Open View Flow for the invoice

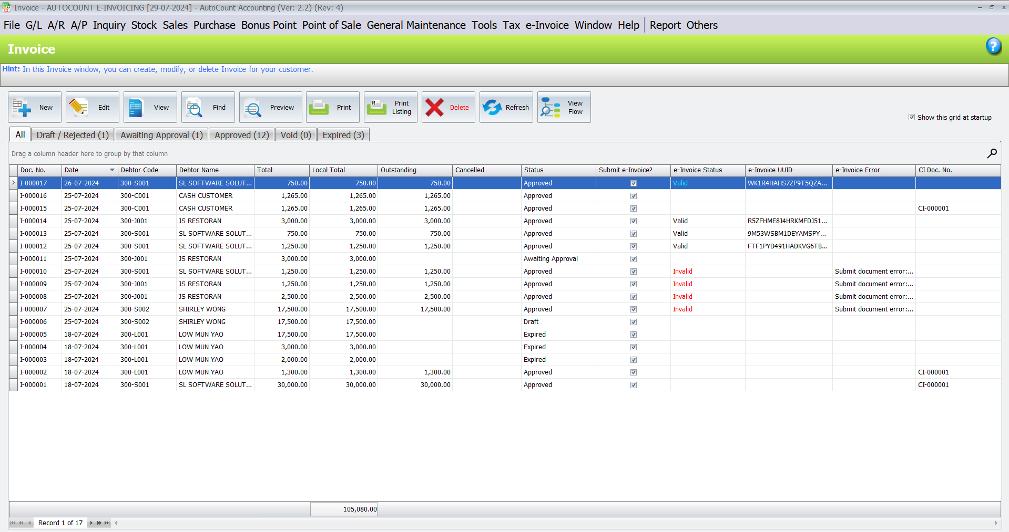click(x=563, y=107)
